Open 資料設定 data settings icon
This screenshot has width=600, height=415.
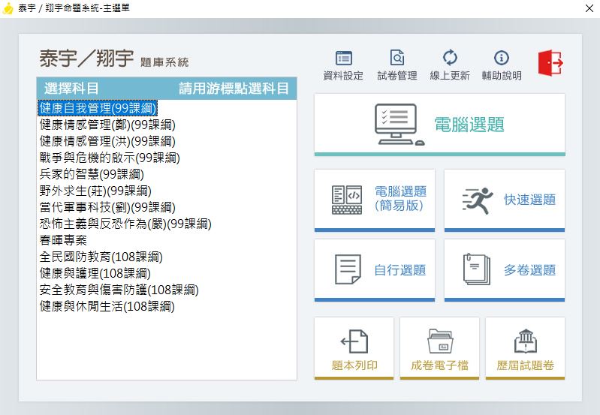tap(344, 58)
